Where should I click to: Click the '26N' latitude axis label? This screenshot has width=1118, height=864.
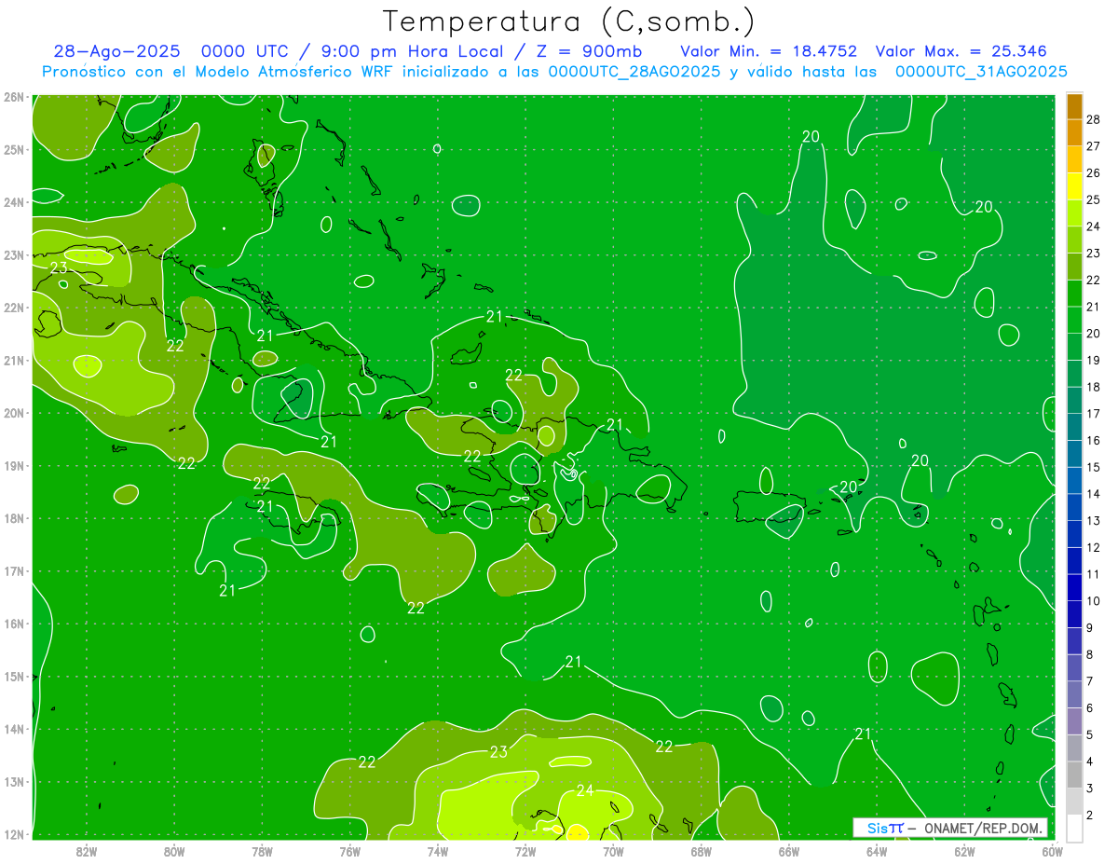14,97
